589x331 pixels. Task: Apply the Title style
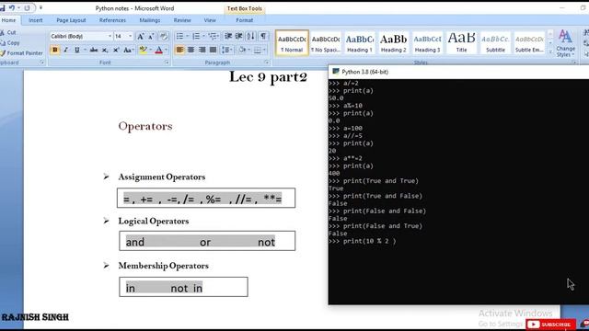(x=461, y=43)
